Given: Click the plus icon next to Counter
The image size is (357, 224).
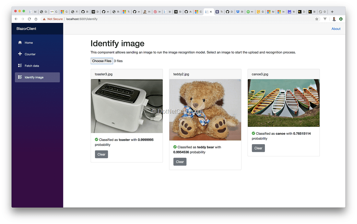Looking at the screenshot, I should (x=20, y=54).
